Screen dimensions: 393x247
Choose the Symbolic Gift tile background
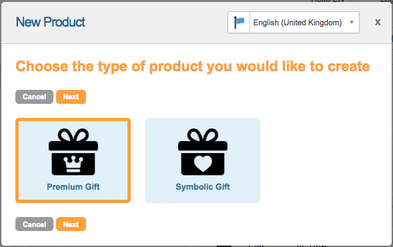coord(203,160)
